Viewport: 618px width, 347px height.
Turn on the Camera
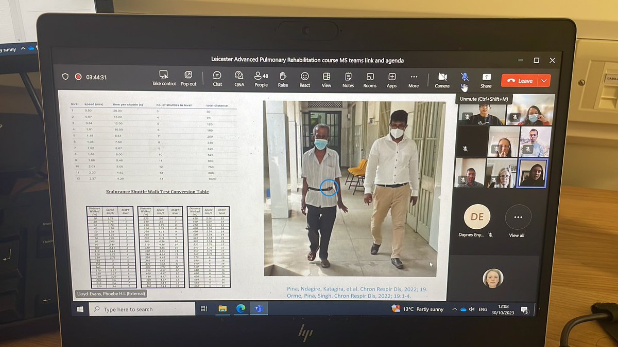(442, 80)
